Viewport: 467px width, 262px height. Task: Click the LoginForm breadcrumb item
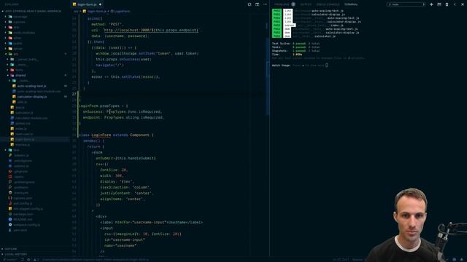[120, 11]
